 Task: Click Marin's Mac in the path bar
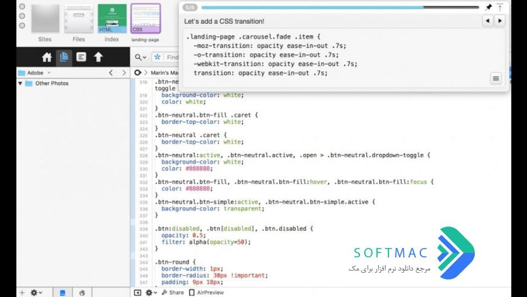(x=164, y=73)
